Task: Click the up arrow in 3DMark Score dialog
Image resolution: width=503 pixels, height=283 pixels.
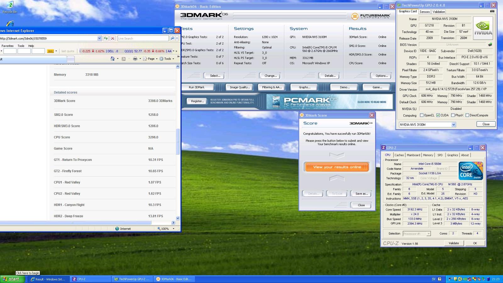Action: coord(337,178)
